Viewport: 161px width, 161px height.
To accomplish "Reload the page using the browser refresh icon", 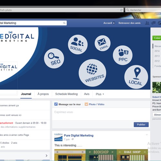I will [121, 10].
